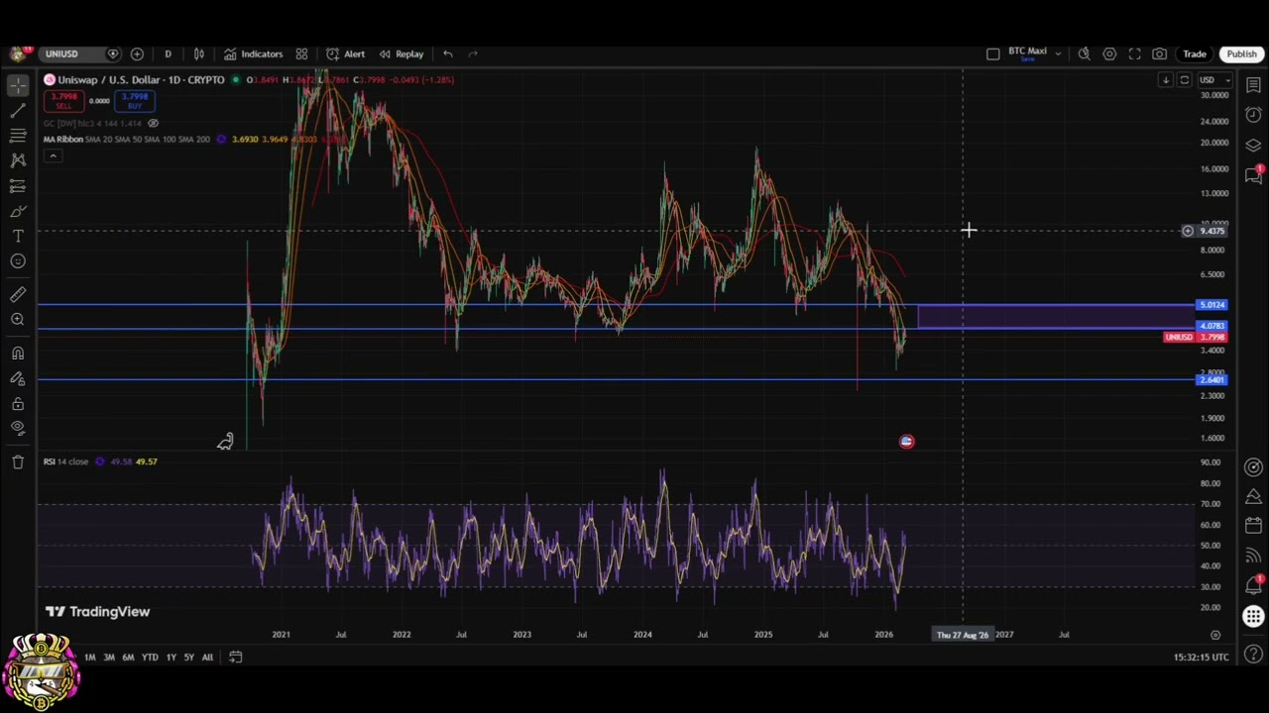Collapse the indicator legend chevron
Image resolution: width=1269 pixels, height=713 pixels.
click(53, 155)
